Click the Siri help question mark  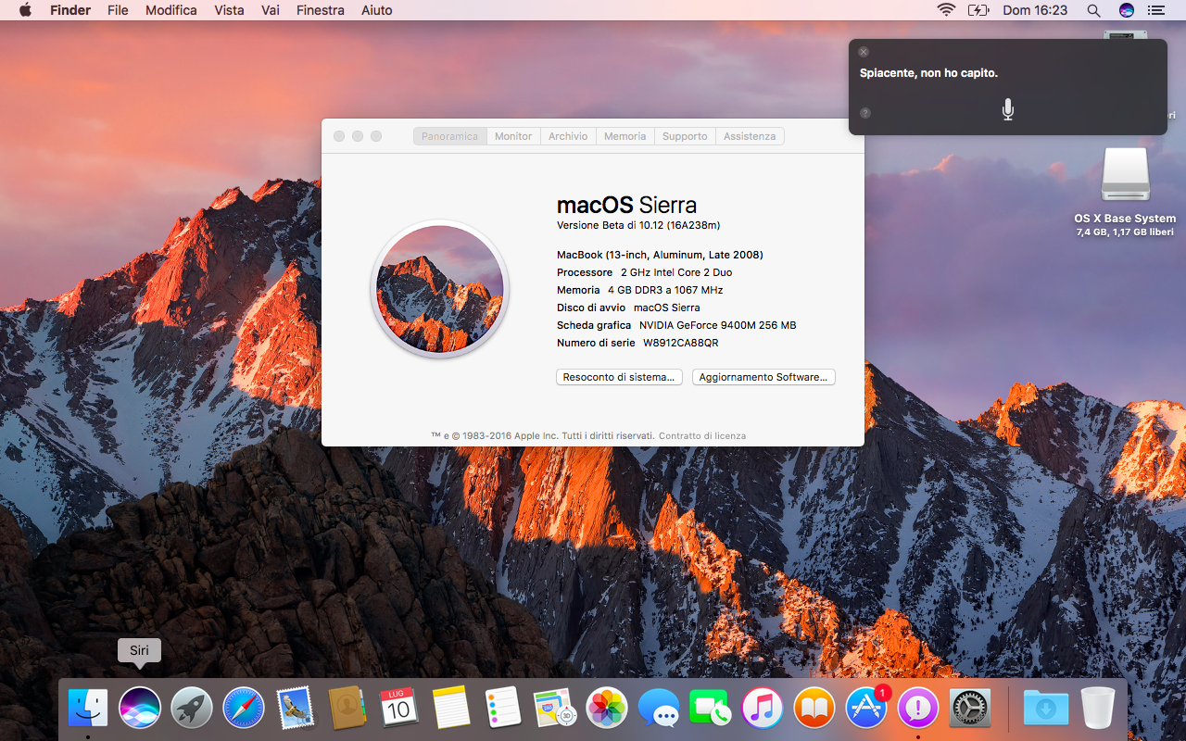point(865,113)
